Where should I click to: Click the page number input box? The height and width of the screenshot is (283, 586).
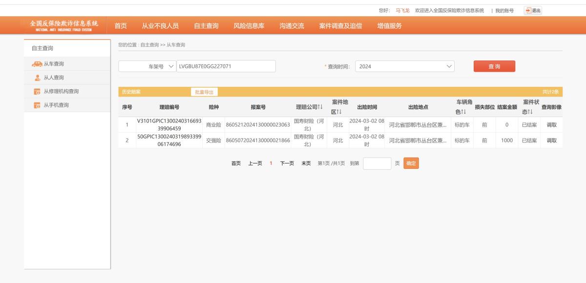pyautogui.click(x=377, y=163)
